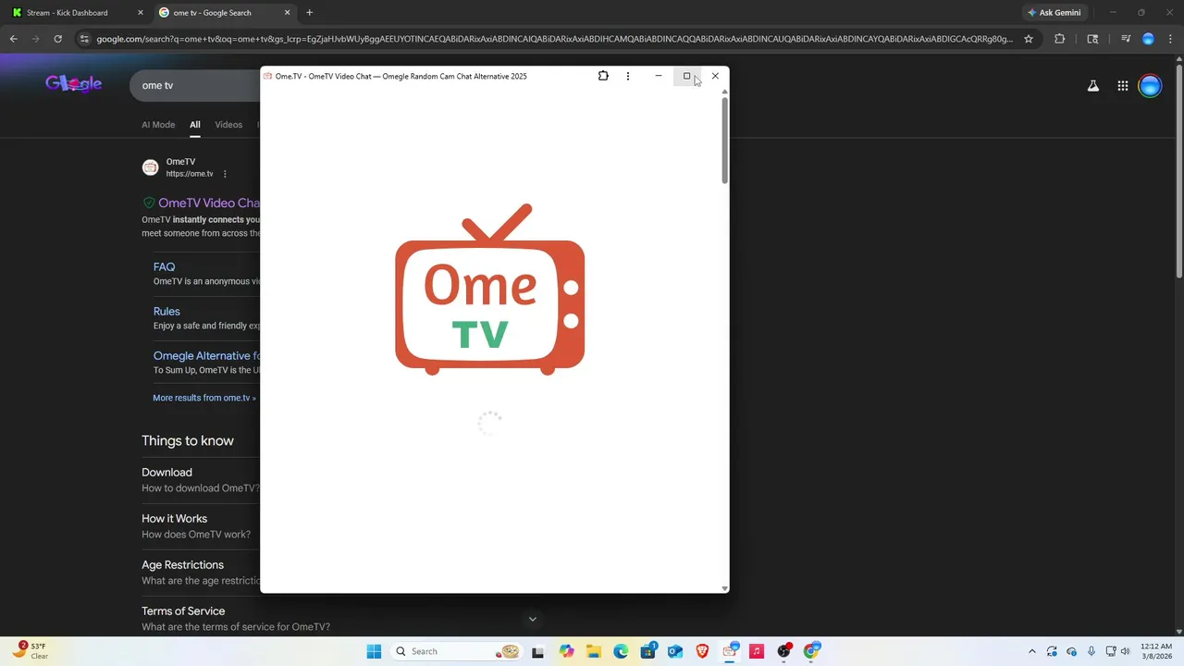Open Google Chrome from the taskbar
The image size is (1184, 666).
coord(811,651)
